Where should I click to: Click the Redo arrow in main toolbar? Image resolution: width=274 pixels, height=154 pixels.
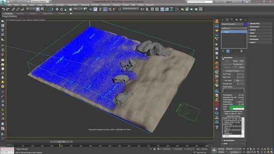8,9
